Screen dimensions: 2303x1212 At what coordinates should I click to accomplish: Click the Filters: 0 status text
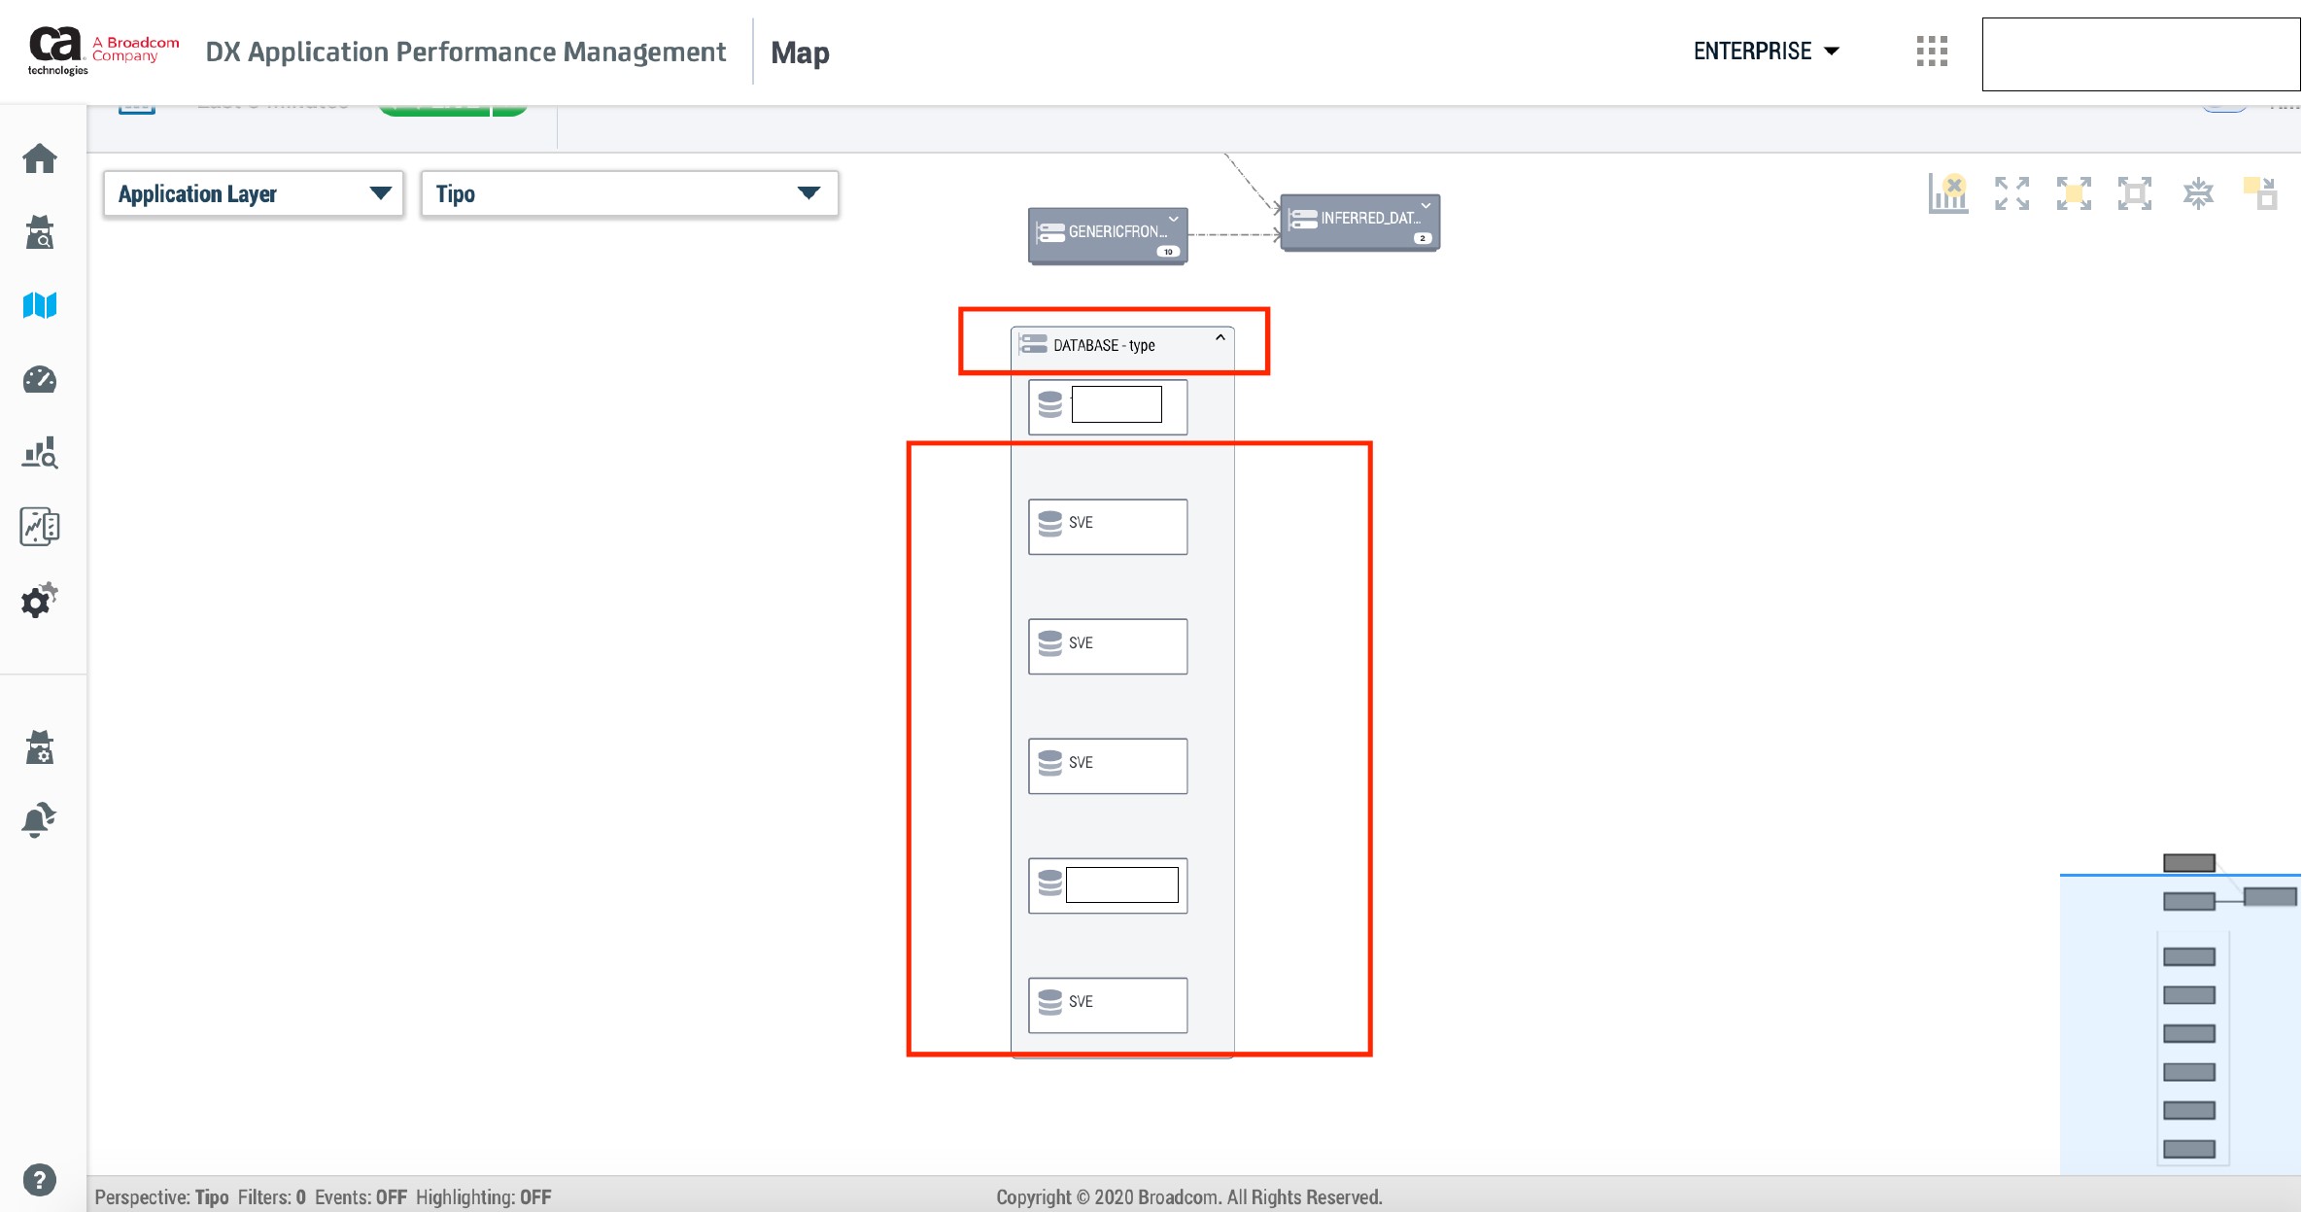(x=271, y=1197)
